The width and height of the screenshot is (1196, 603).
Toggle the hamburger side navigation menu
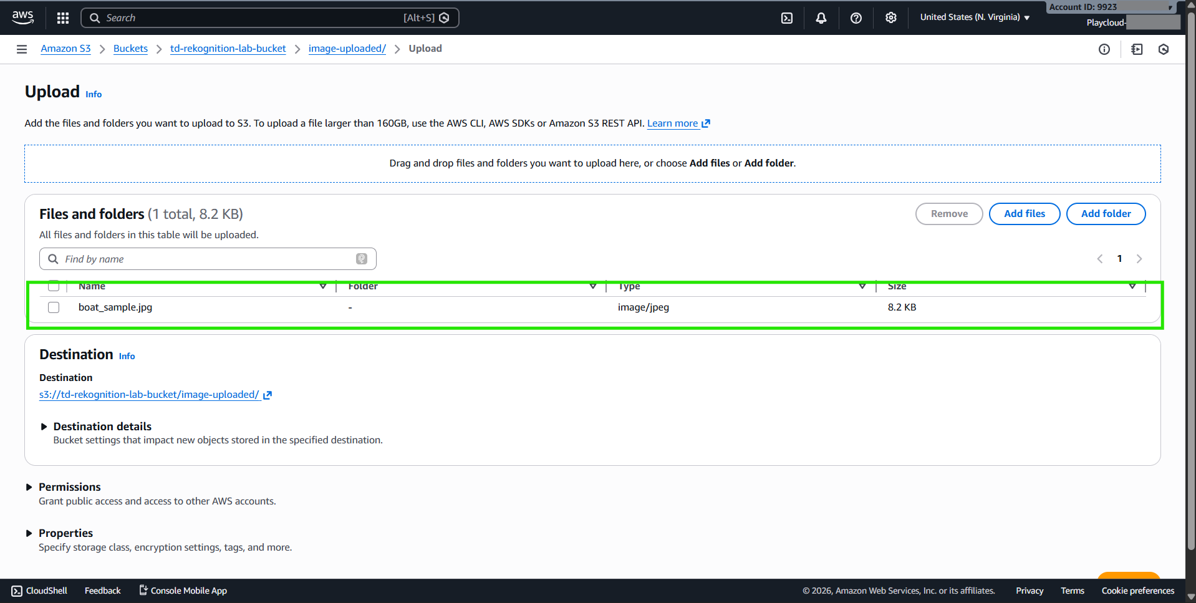(x=22, y=49)
